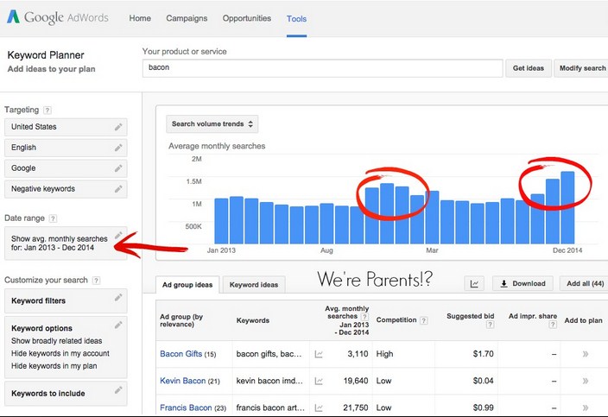Open Search volume trends dropdown

[212, 124]
